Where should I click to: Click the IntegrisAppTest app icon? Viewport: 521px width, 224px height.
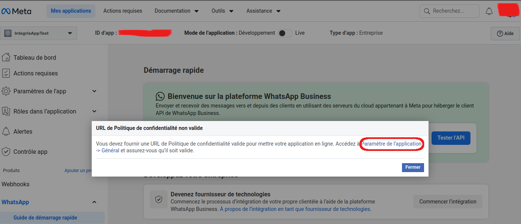point(8,33)
